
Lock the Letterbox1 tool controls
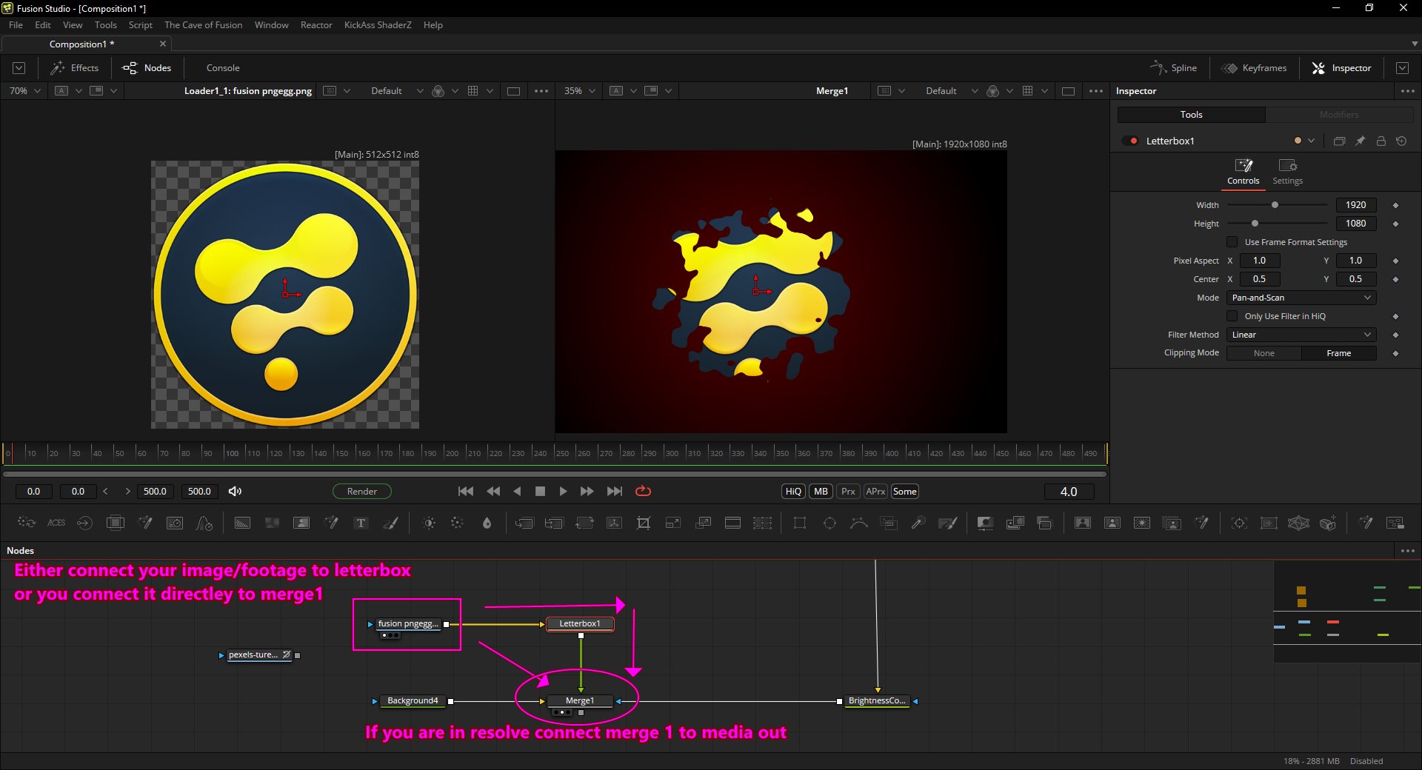(1381, 141)
